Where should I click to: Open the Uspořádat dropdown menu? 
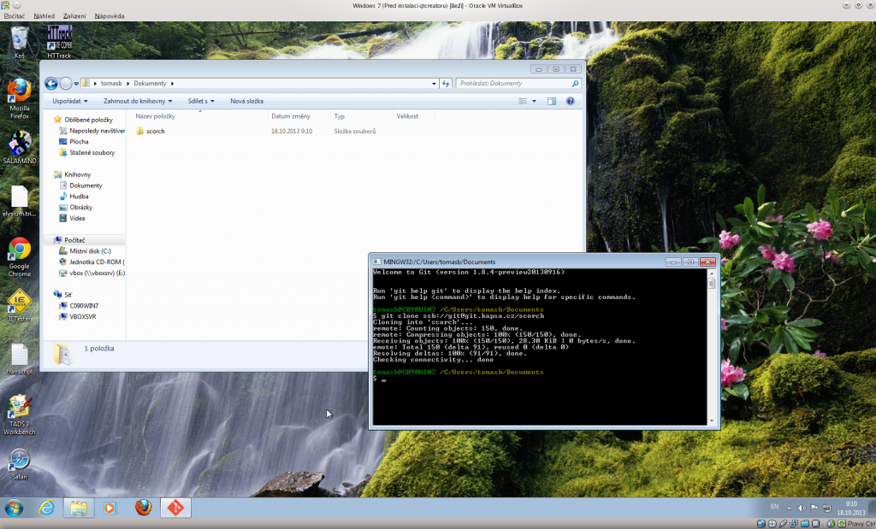pyautogui.click(x=70, y=101)
